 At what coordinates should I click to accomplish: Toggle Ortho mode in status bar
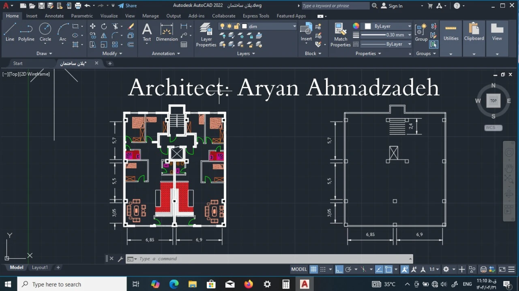tap(339, 270)
